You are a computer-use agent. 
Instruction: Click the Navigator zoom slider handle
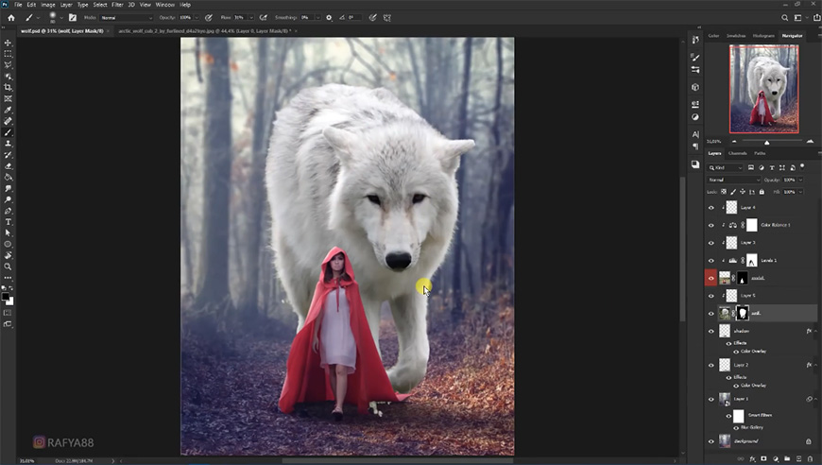766,142
